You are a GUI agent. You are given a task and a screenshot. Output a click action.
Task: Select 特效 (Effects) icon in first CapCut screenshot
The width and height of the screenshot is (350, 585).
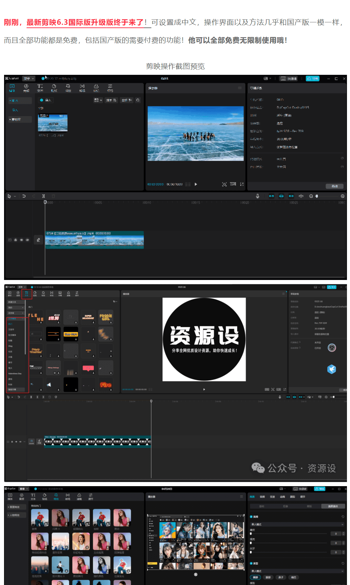click(68, 88)
